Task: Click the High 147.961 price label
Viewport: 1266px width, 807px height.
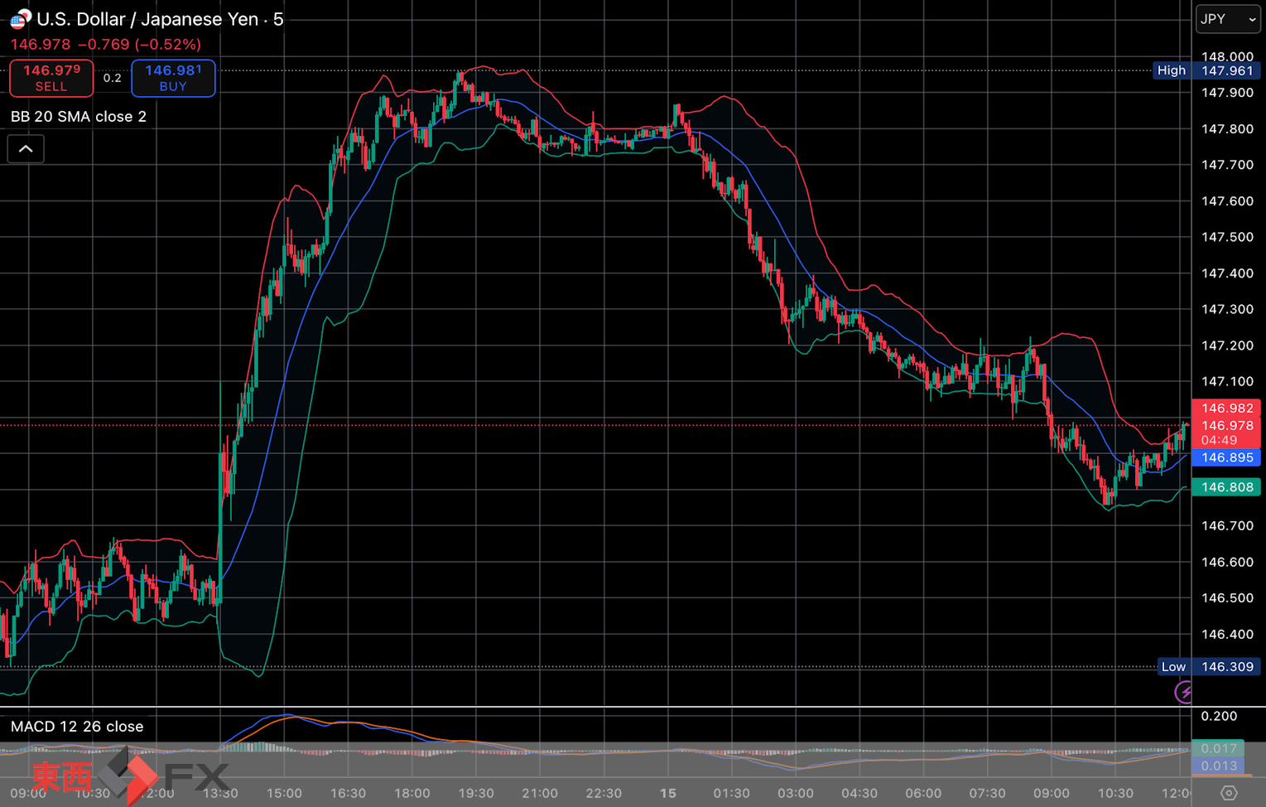Action: [x=1207, y=70]
